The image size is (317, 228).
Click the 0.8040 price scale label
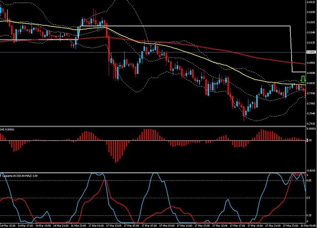coord(311,73)
